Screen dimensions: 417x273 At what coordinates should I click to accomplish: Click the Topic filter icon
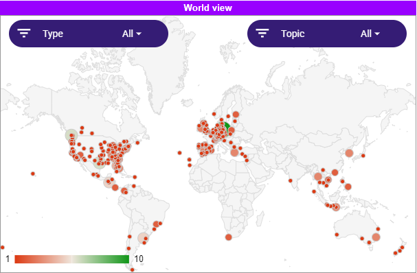(x=262, y=33)
